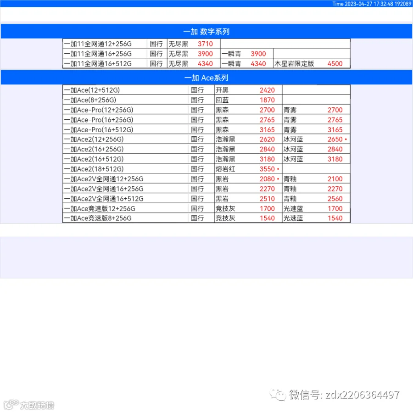Click the 开黑 color cell

[222, 90]
